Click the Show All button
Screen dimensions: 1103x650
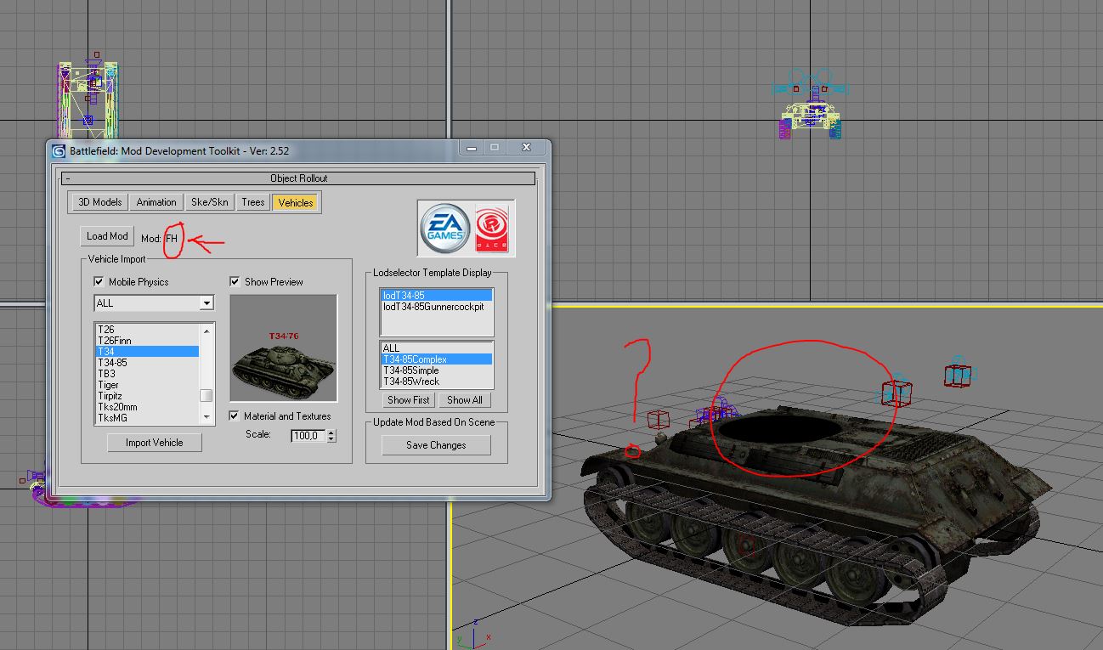pyautogui.click(x=465, y=399)
